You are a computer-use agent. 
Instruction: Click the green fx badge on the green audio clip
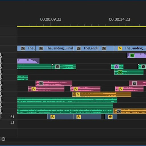pos(120,72)
